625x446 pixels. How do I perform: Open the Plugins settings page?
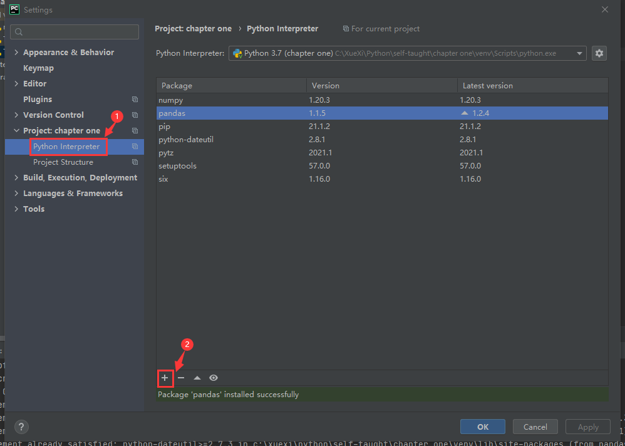pos(38,99)
